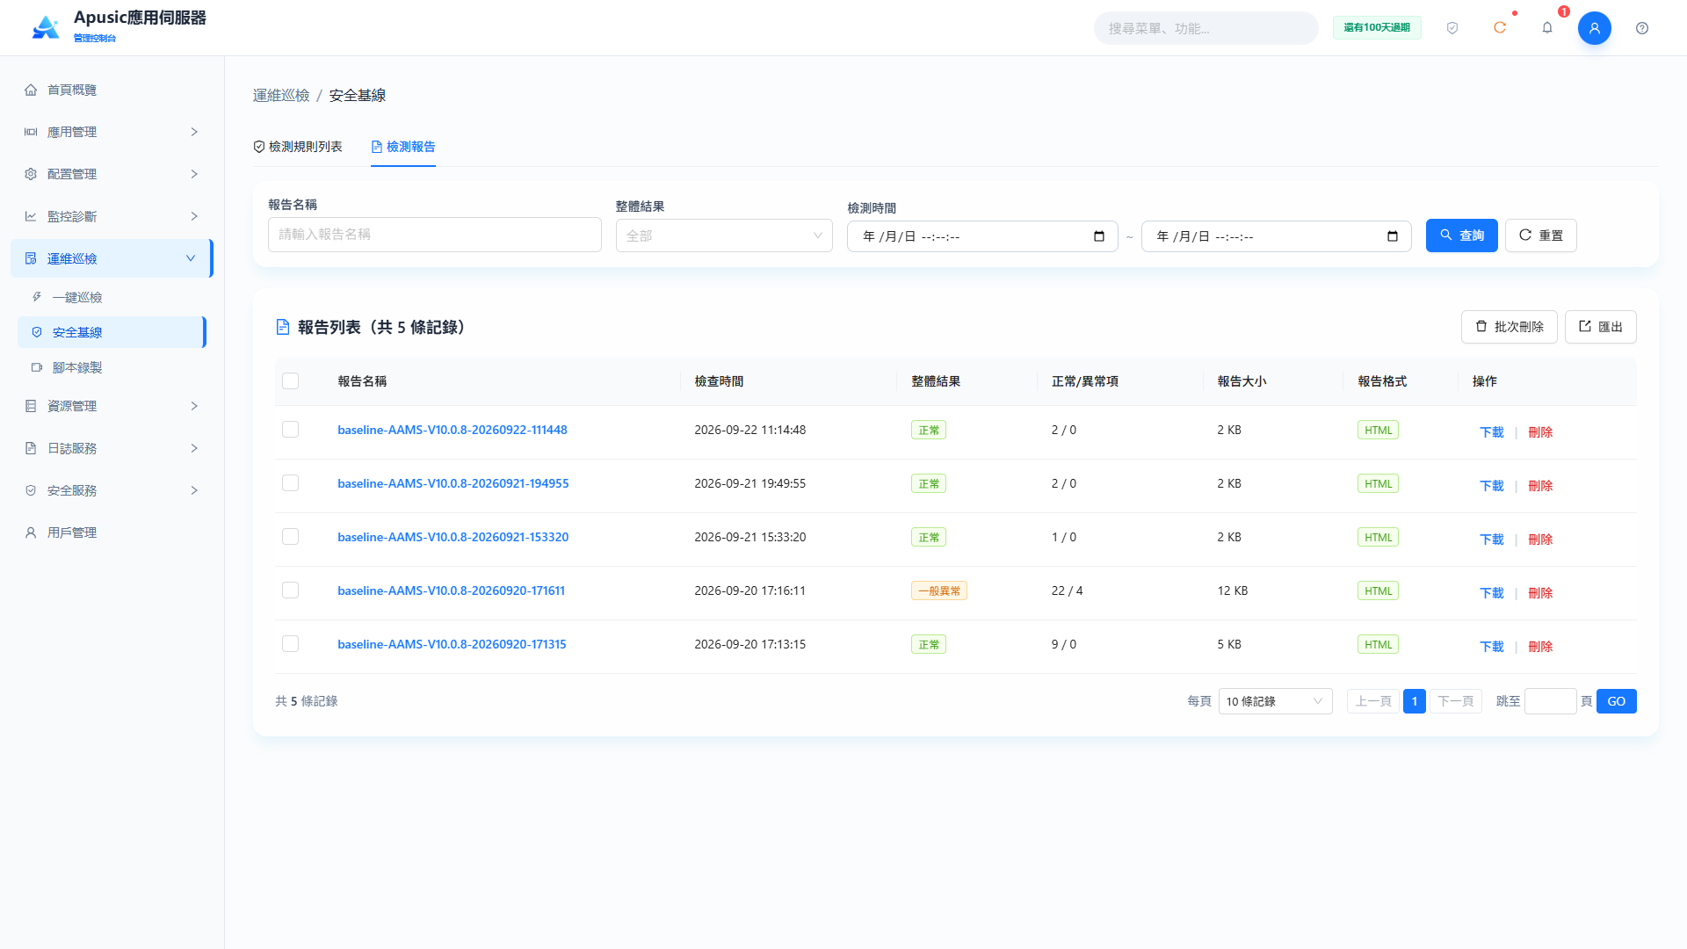Select all reports with header checkbox
This screenshot has height=949, width=1687.
click(291, 381)
